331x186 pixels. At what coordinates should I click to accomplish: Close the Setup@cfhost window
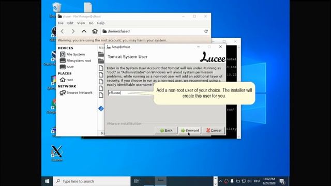pos(220,47)
